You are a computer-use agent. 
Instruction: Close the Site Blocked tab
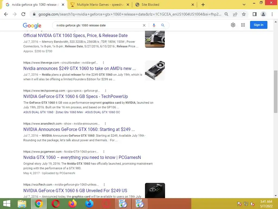pos(193,5)
